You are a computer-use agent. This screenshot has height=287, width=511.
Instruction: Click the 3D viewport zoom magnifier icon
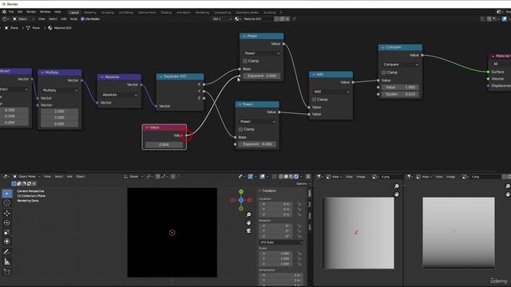click(248, 214)
